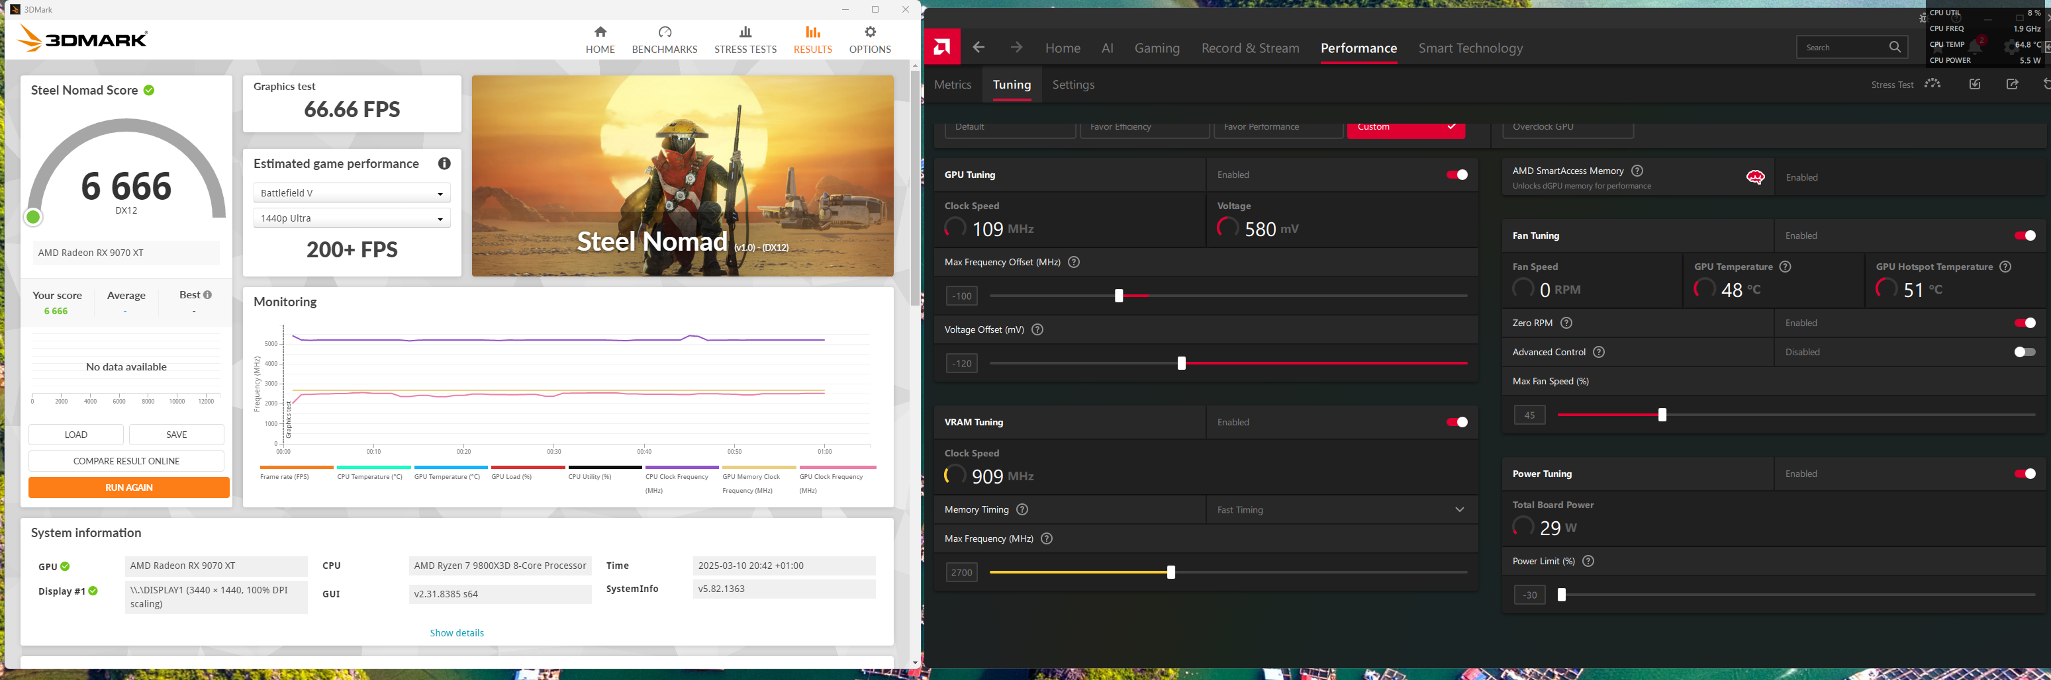Click the green check beside Steel Nomad Score

149,91
